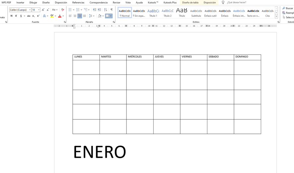Toggle underline (S) formatting

pyautogui.click(x=21, y=16)
